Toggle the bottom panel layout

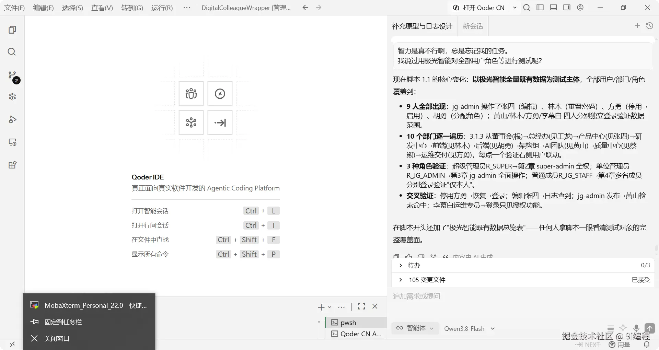(553, 8)
